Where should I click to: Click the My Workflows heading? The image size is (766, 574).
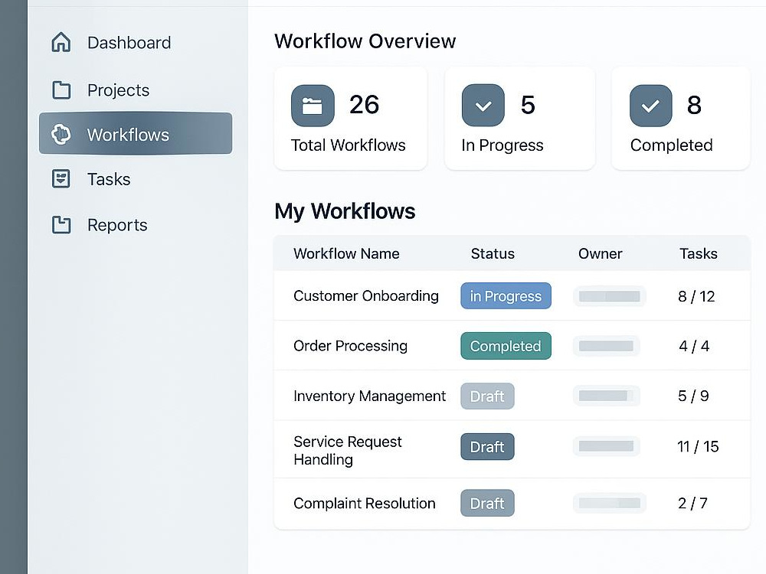click(x=345, y=211)
